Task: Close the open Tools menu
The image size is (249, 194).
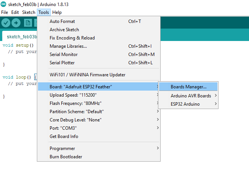Action: pyautogui.click(x=44, y=12)
